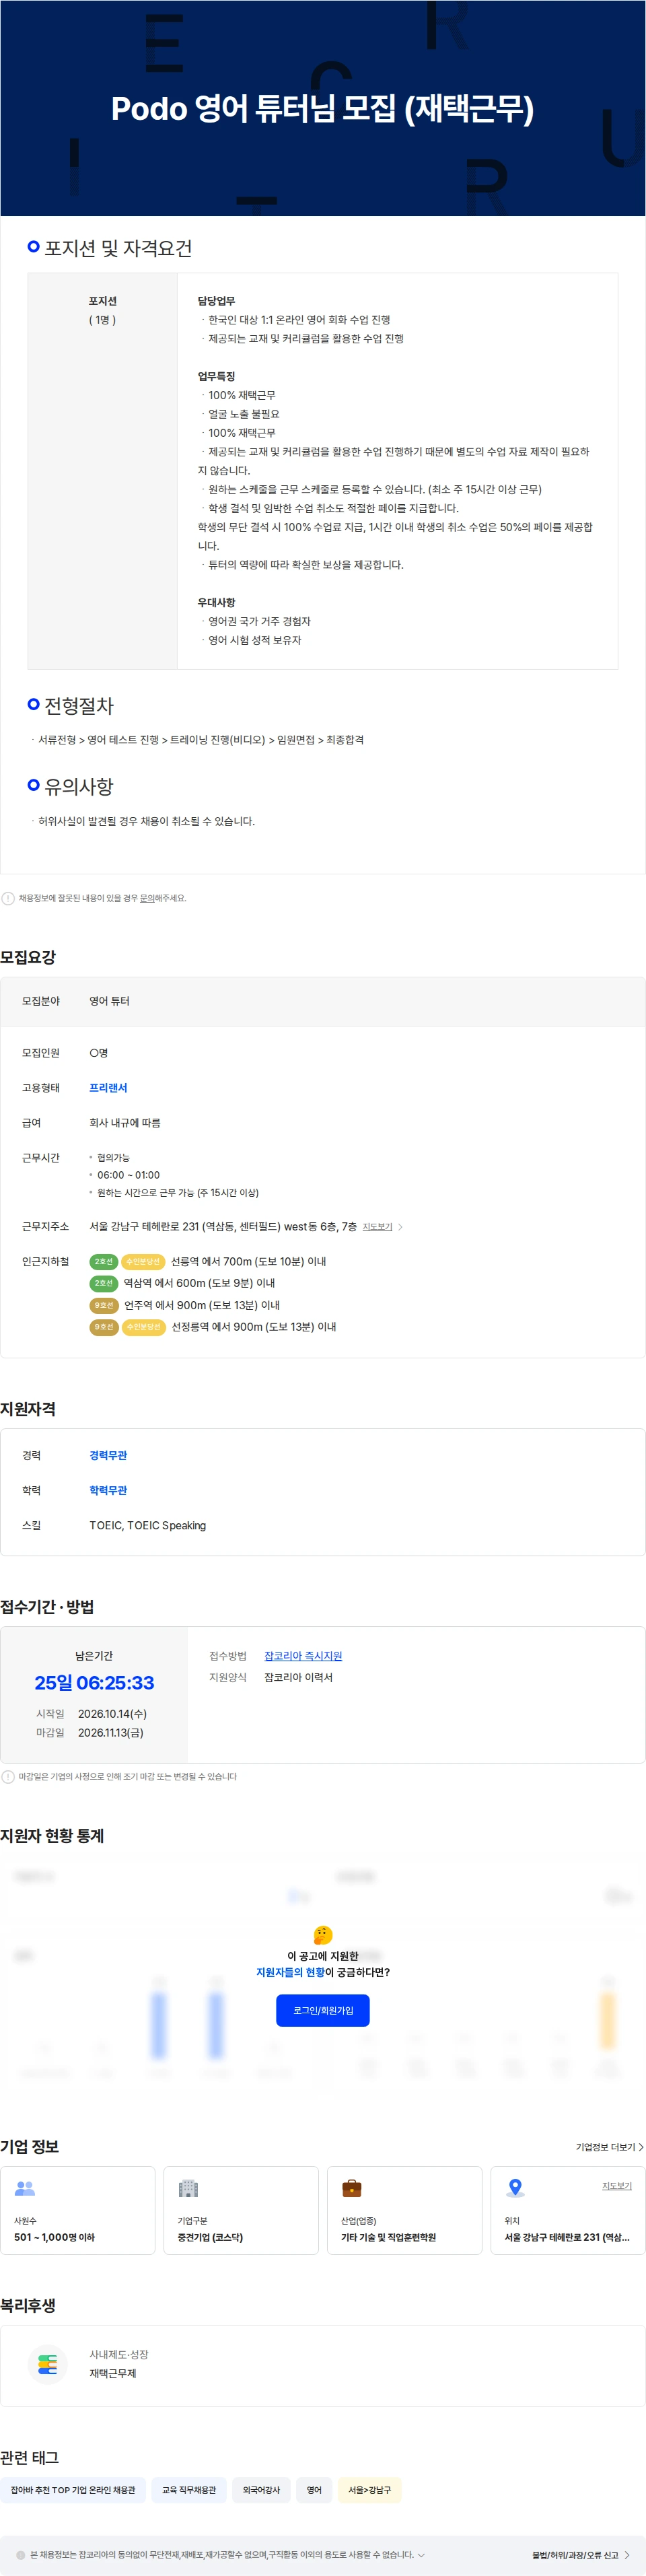Click the 수인분당선 badge for 선정릉역
Screen dimensions: 646x2576
point(143,1326)
